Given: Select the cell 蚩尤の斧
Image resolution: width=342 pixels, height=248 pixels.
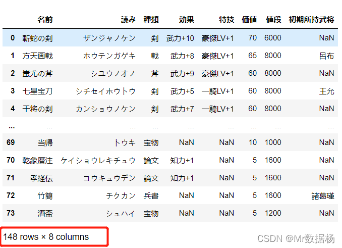Looking at the screenshot, I should pyautogui.click(x=37, y=73).
